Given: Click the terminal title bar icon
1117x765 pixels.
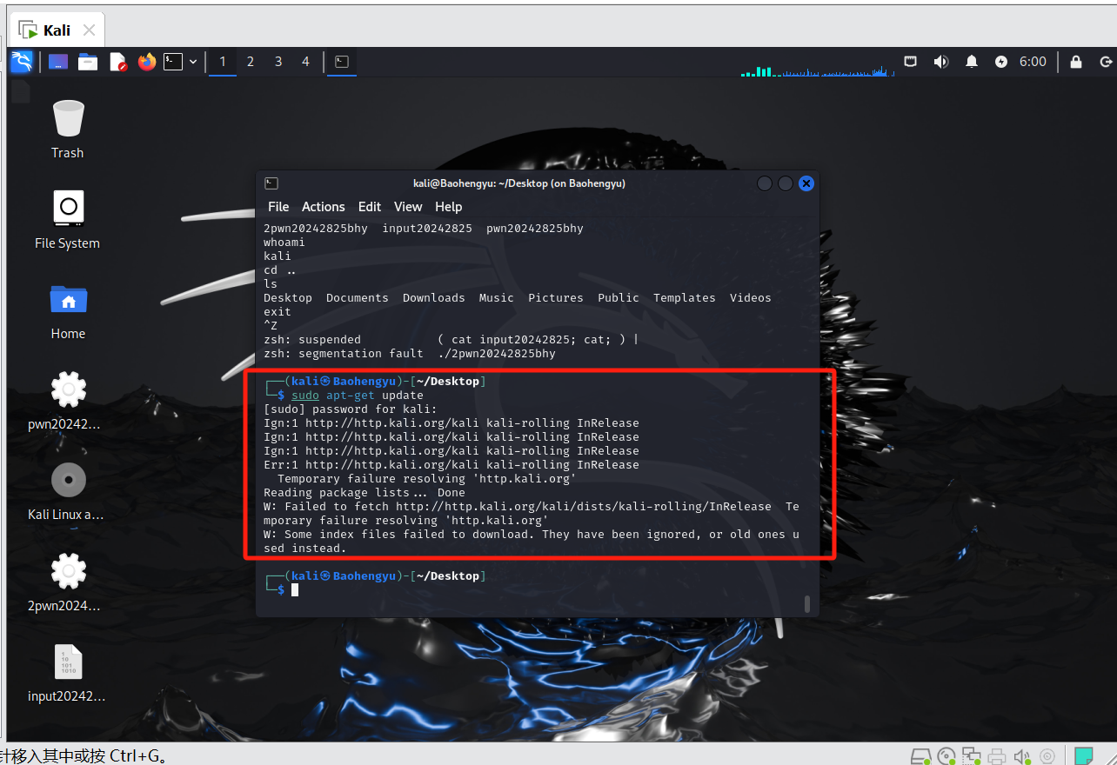Looking at the screenshot, I should pyautogui.click(x=271, y=183).
